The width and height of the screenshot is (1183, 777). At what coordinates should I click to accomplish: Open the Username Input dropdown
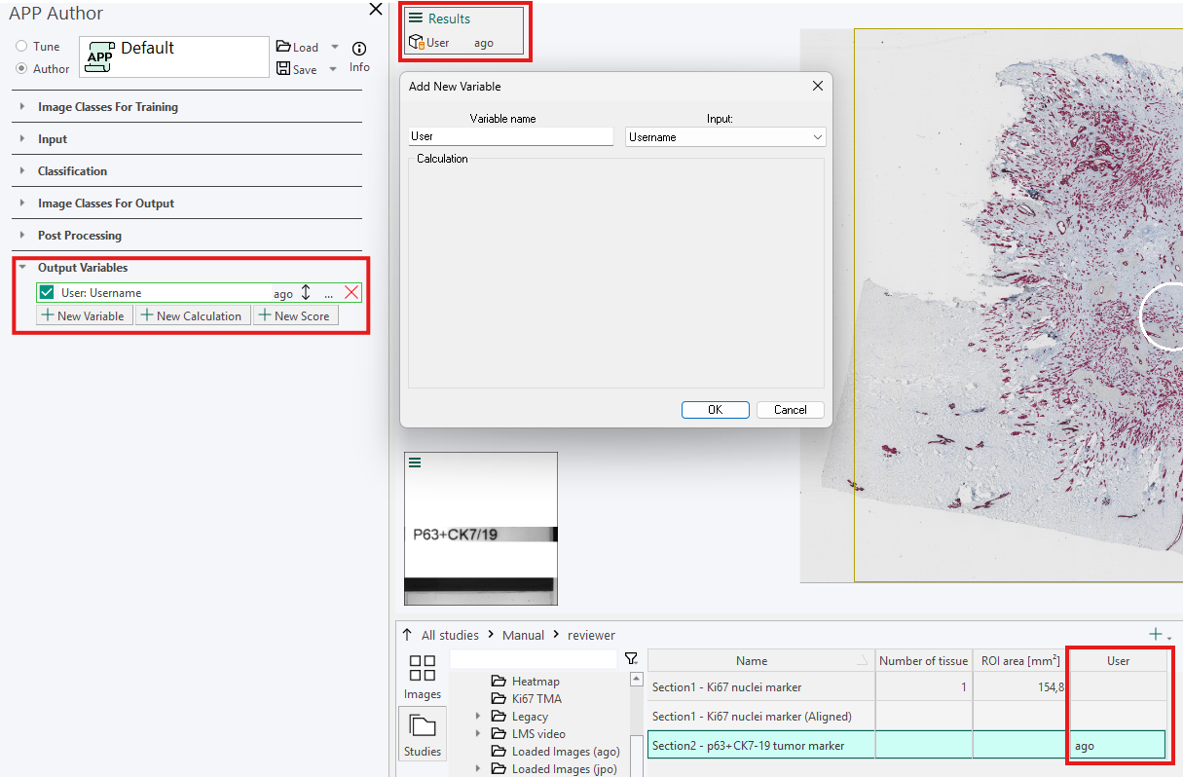816,136
